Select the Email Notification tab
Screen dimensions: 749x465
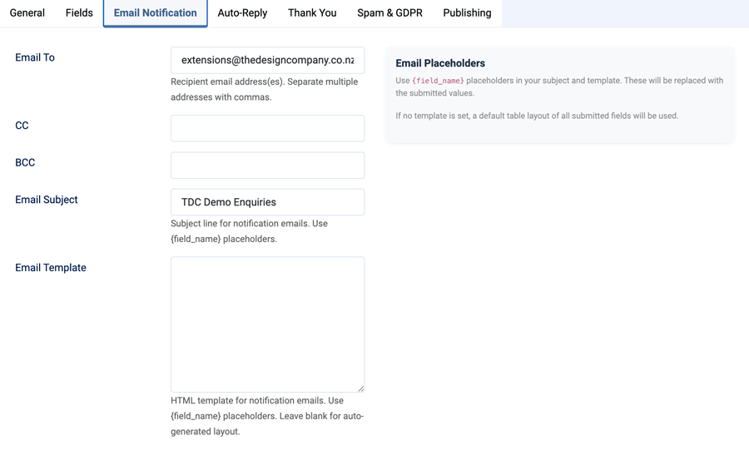156,13
